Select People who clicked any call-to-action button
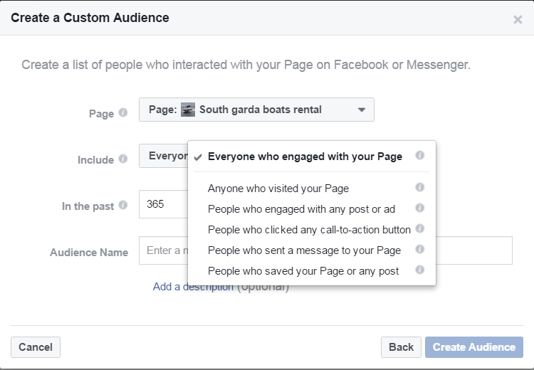 [311, 230]
